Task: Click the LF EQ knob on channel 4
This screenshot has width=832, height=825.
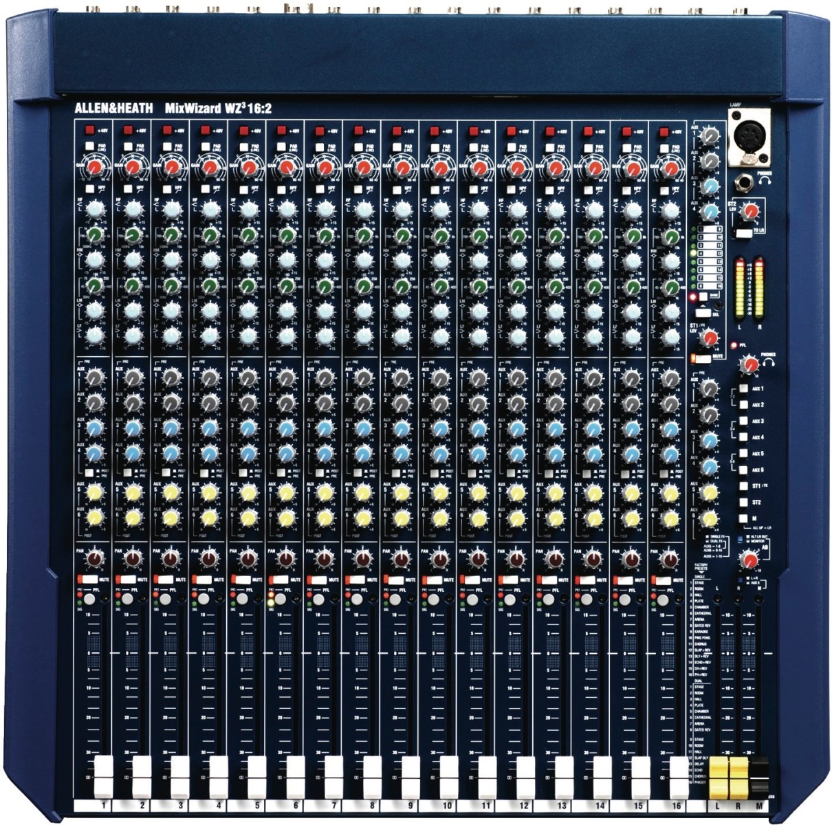Action: point(210,335)
